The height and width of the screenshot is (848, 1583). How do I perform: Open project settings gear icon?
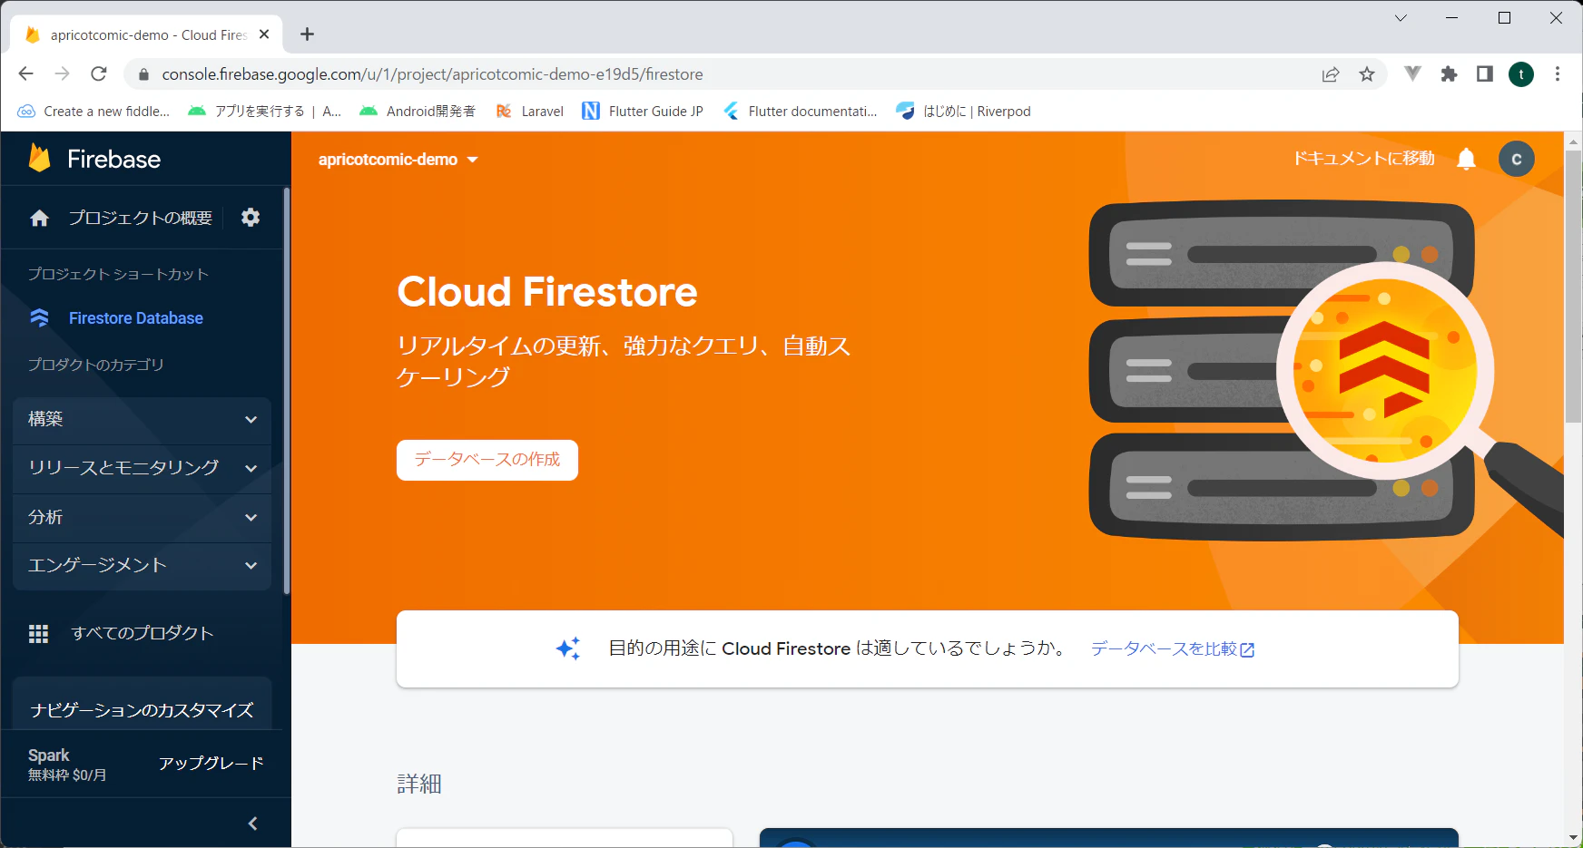[251, 218]
